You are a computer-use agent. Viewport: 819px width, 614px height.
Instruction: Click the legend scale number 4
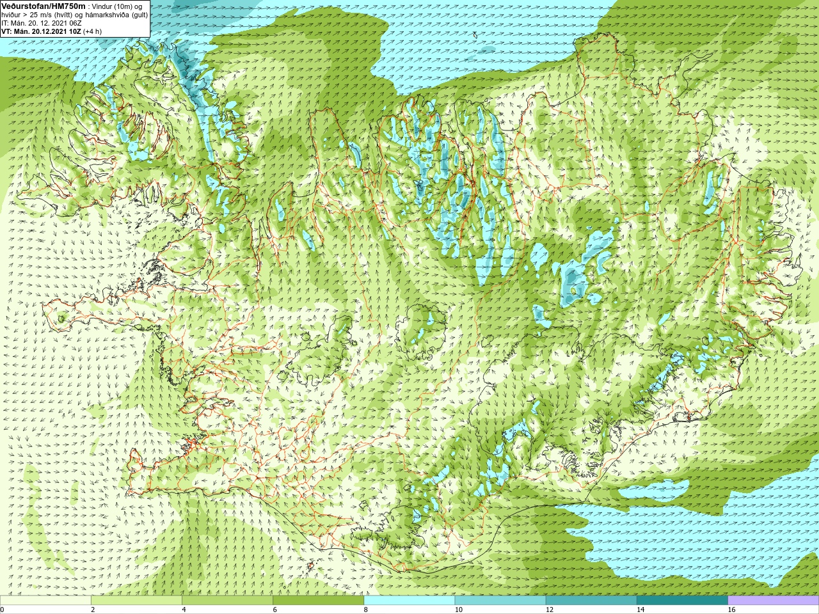184,610
